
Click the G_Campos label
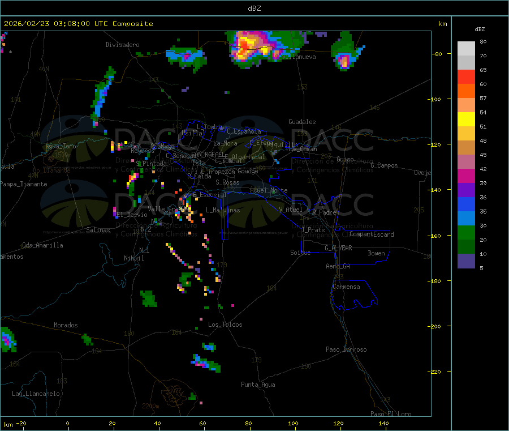tap(385, 165)
